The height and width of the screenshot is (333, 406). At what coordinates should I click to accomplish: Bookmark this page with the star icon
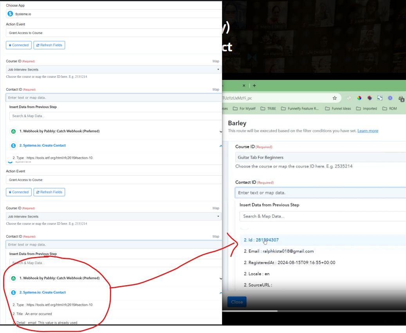334,98
